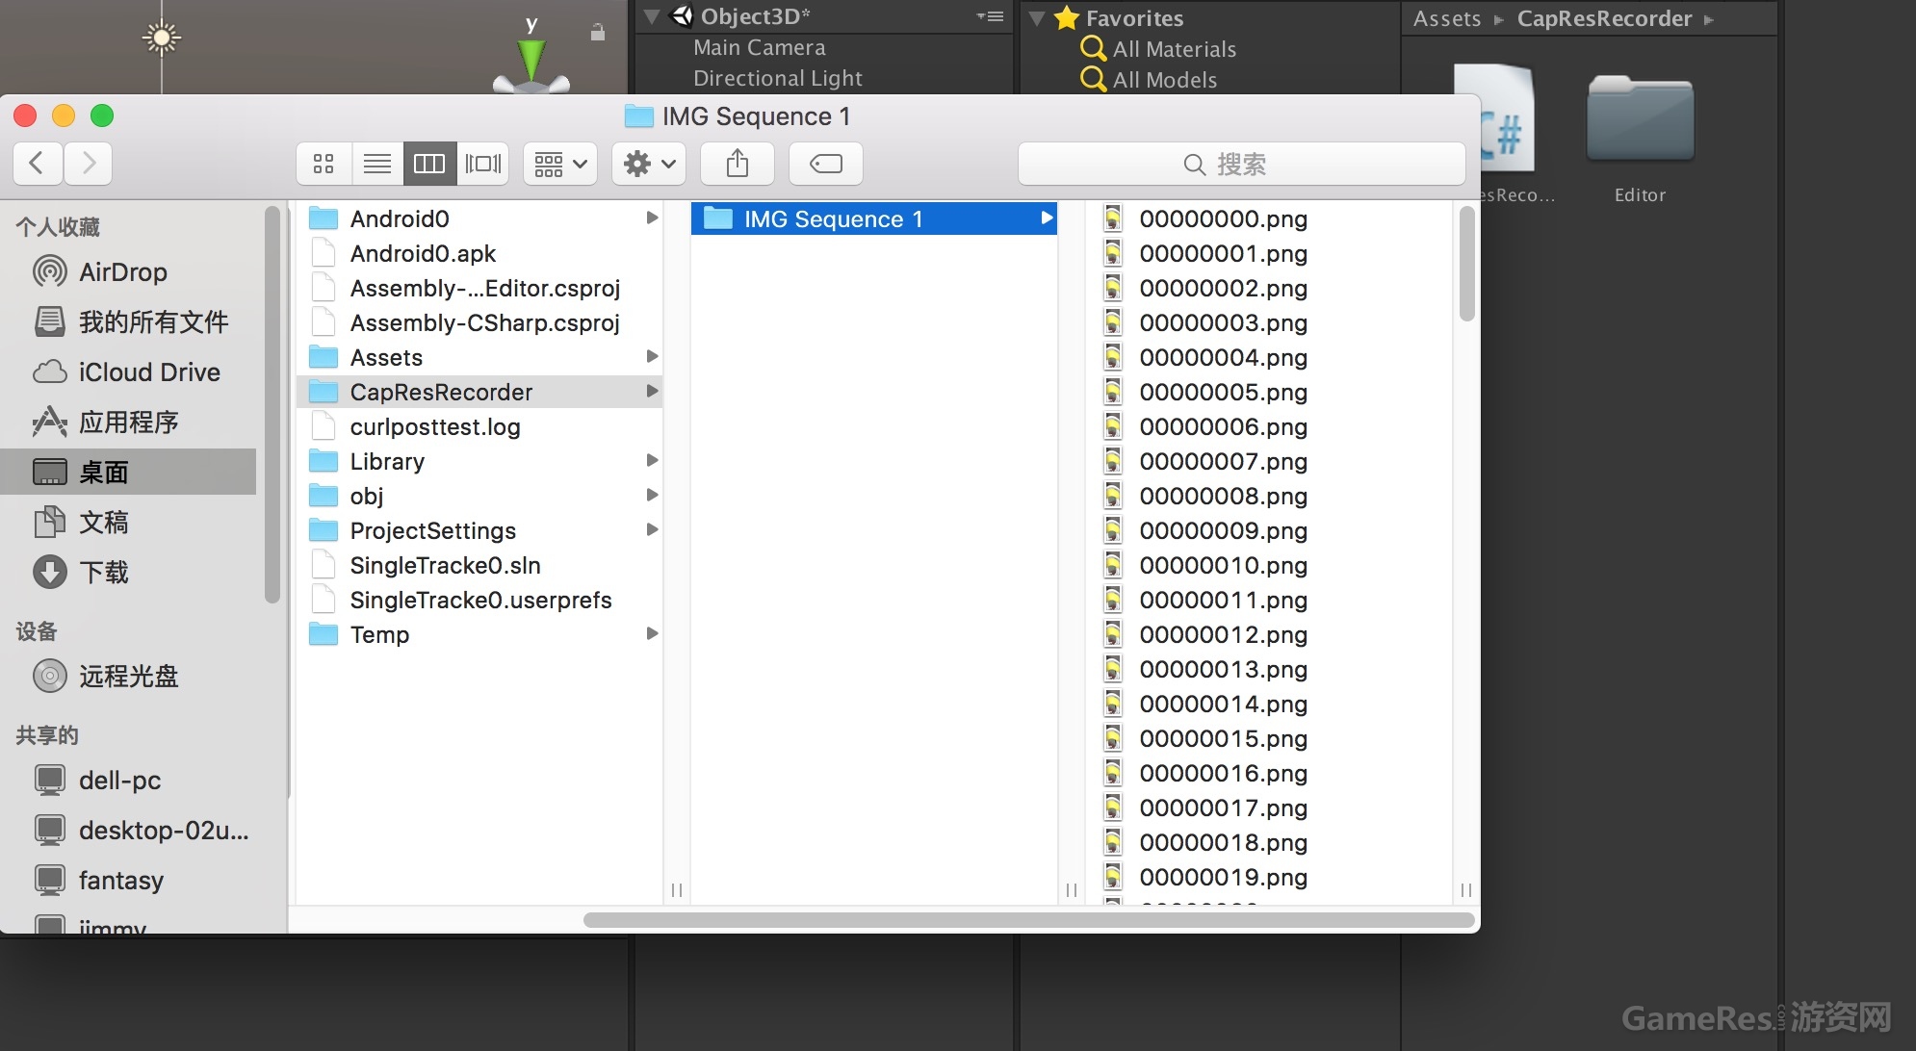Select the Assets folder in Finder
Screen dimensions: 1916x1051
click(x=479, y=357)
